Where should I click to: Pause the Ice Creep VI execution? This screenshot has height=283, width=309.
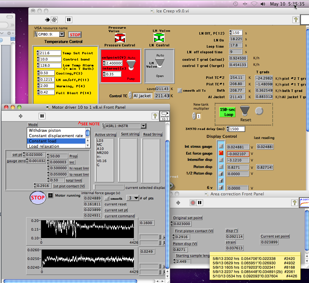[x=69, y=20]
